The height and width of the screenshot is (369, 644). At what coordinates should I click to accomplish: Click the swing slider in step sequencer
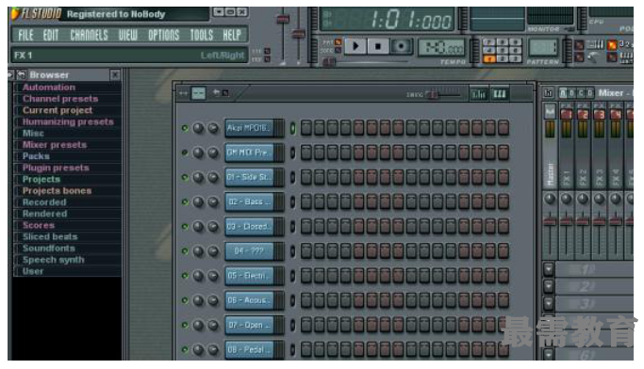443,94
